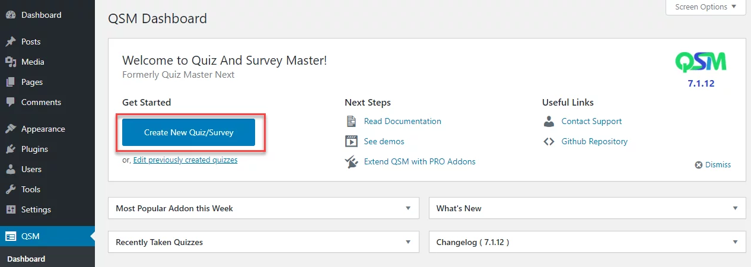The height and width of the screenshot is (267, 751).
Task: Click the Media icon in sidebar
Action: (11, 62)
